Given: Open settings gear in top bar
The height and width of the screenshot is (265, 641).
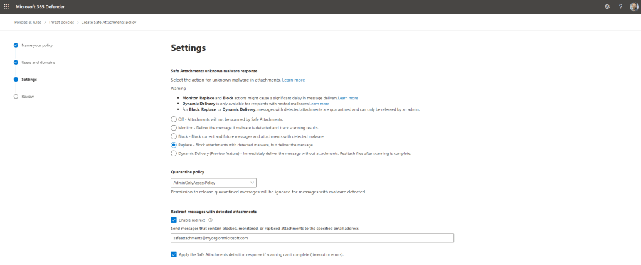Looking at the screenshot, I should point(607,6).
